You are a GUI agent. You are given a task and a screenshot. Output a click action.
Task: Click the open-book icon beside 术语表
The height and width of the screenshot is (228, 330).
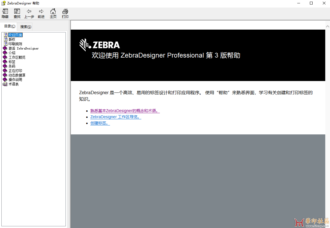(5, 84)
